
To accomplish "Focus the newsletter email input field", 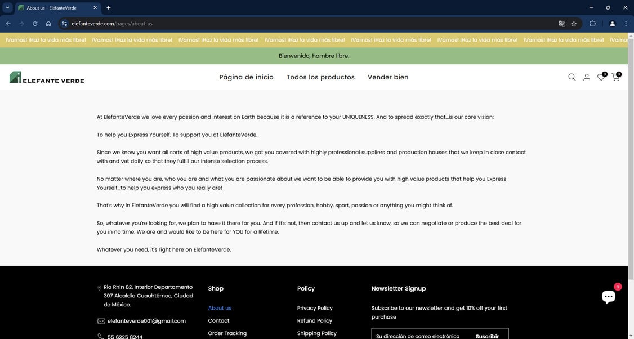I will pos(418,336).
